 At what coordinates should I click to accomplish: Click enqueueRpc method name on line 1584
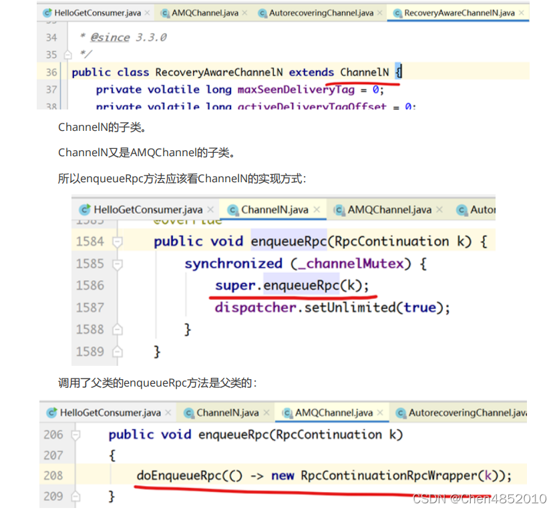point(289,242)
